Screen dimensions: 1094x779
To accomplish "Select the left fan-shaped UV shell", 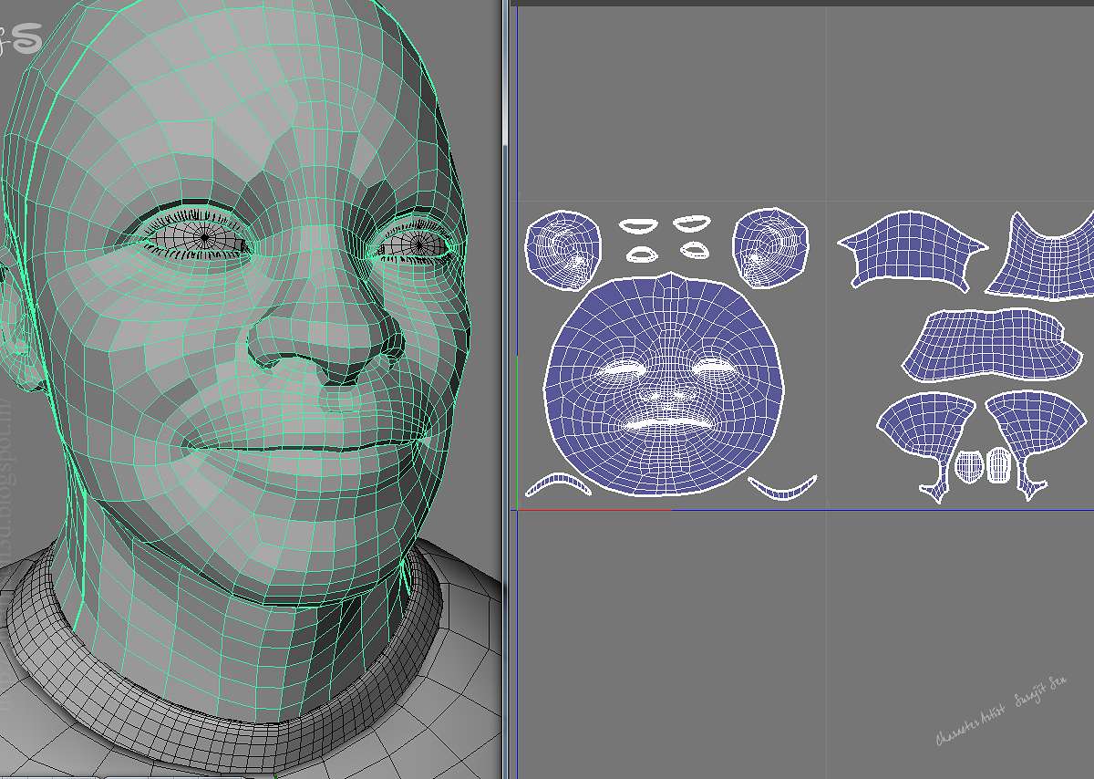I will (x=927, y=438).
